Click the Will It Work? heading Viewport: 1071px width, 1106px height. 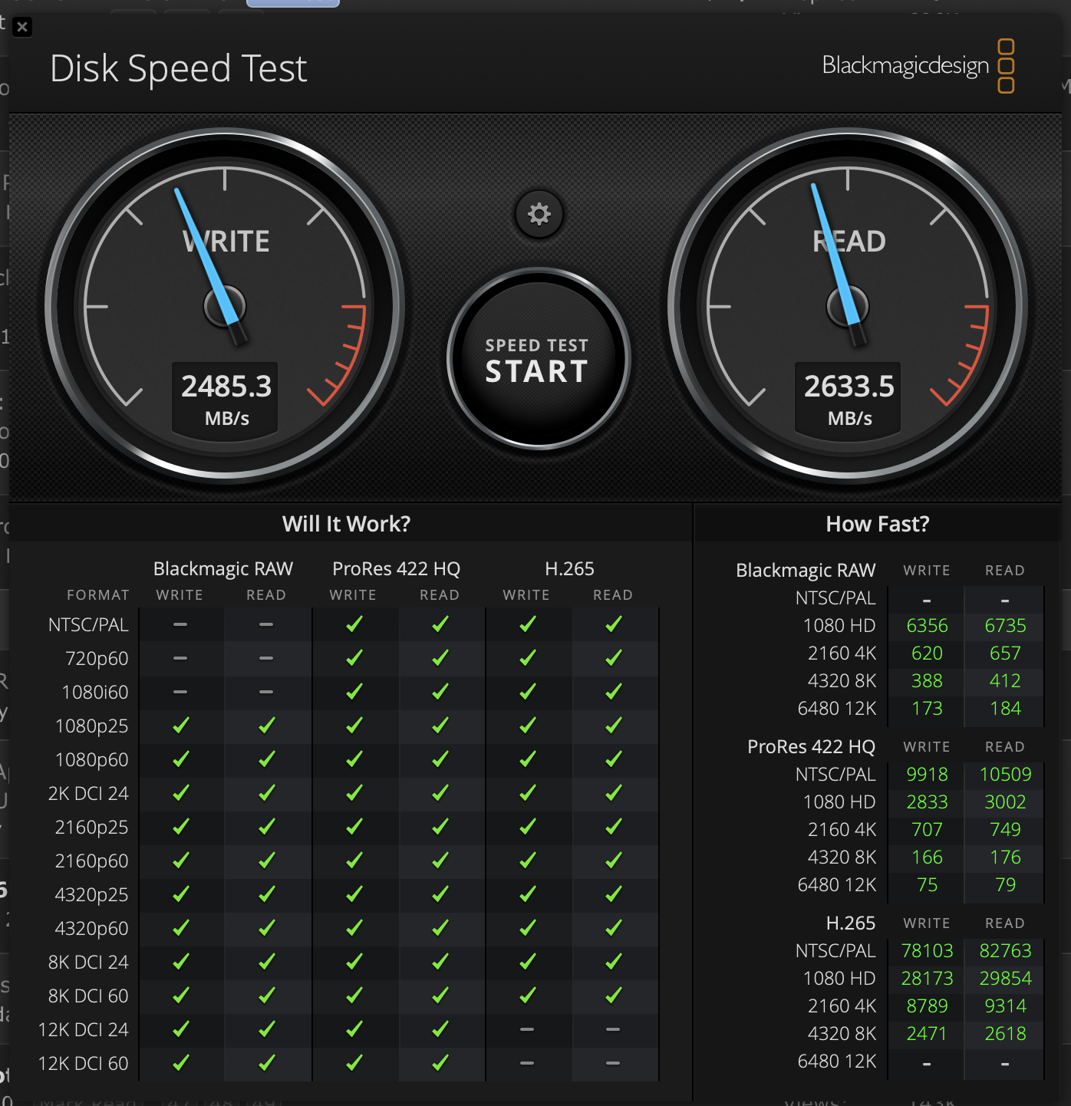pos(346,524)
